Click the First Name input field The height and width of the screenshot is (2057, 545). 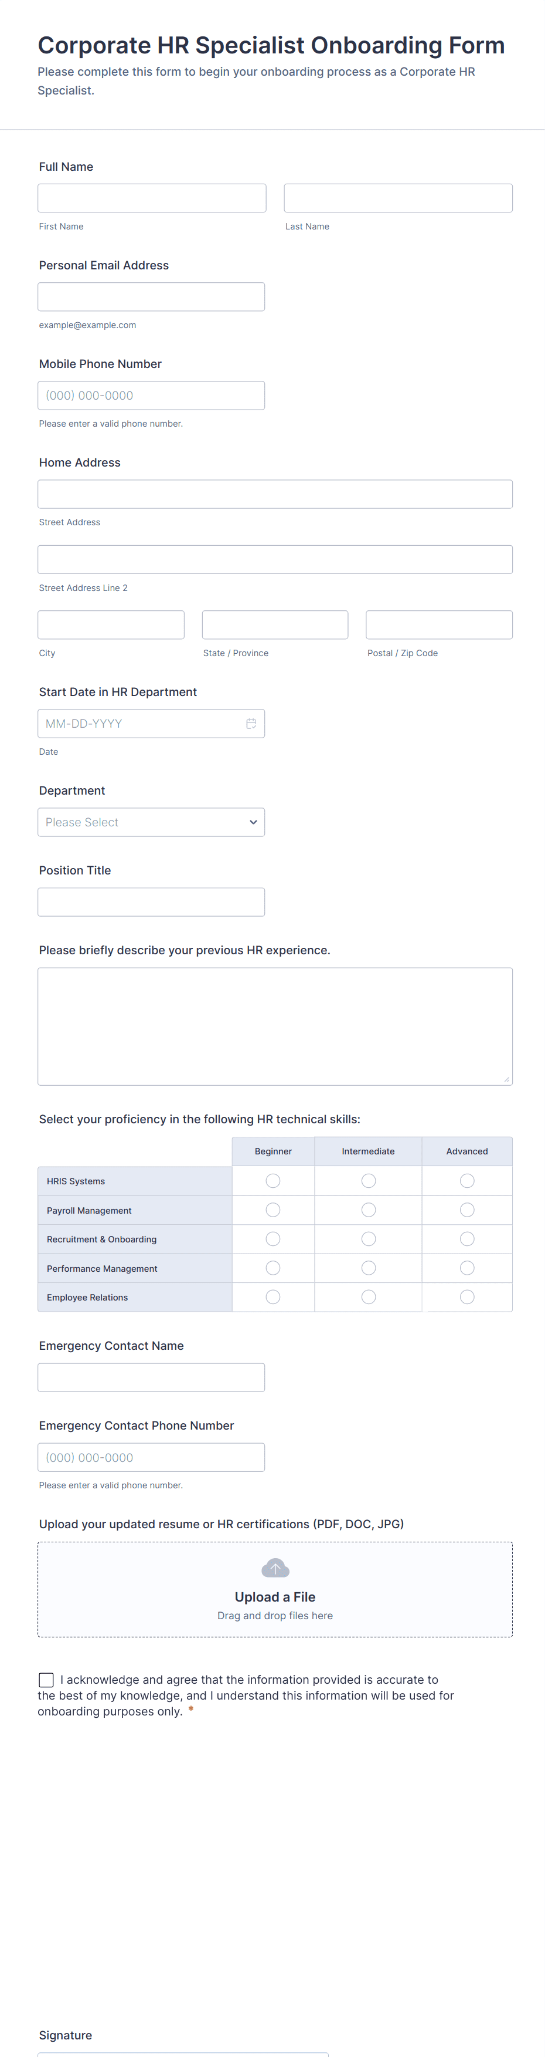click(x=151, y=198)
